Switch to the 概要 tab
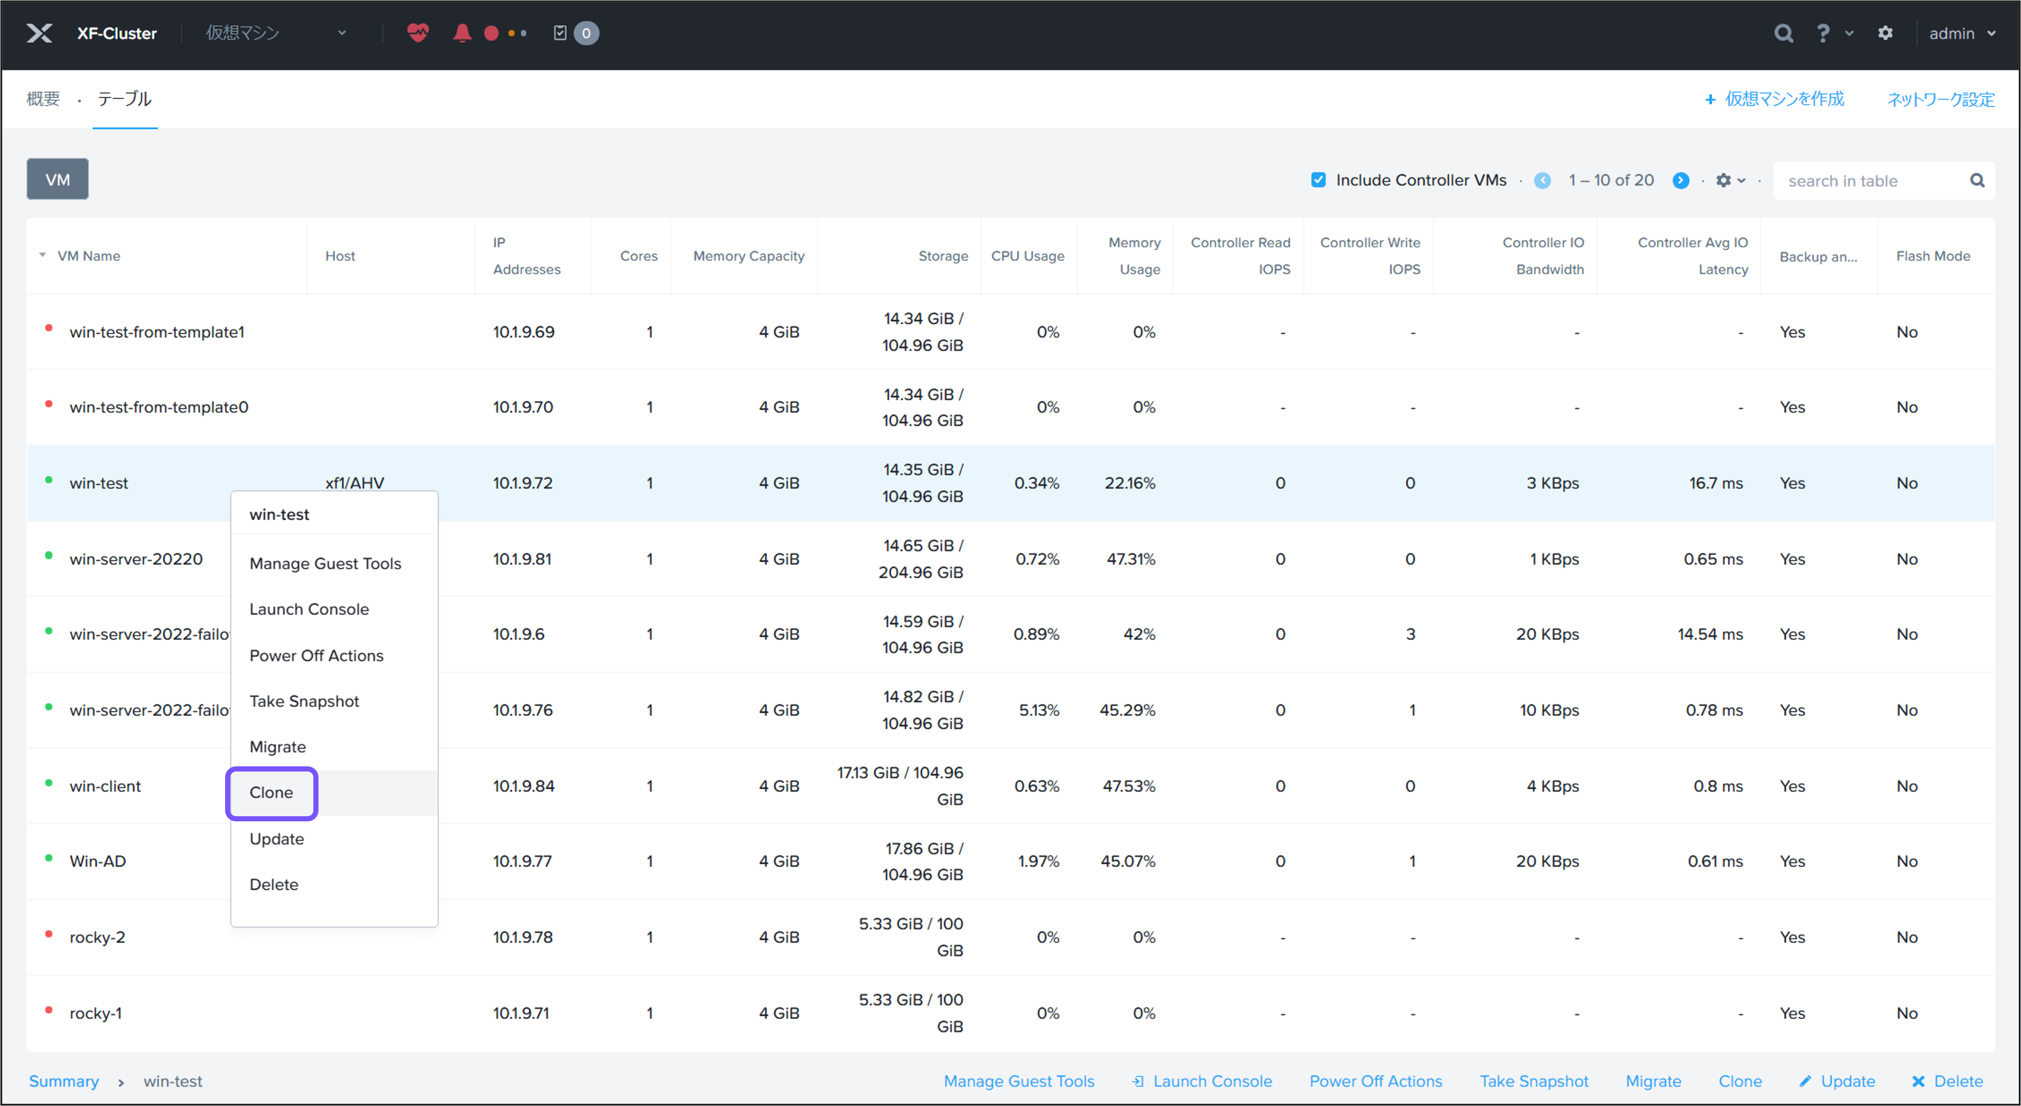 [43, 99]
